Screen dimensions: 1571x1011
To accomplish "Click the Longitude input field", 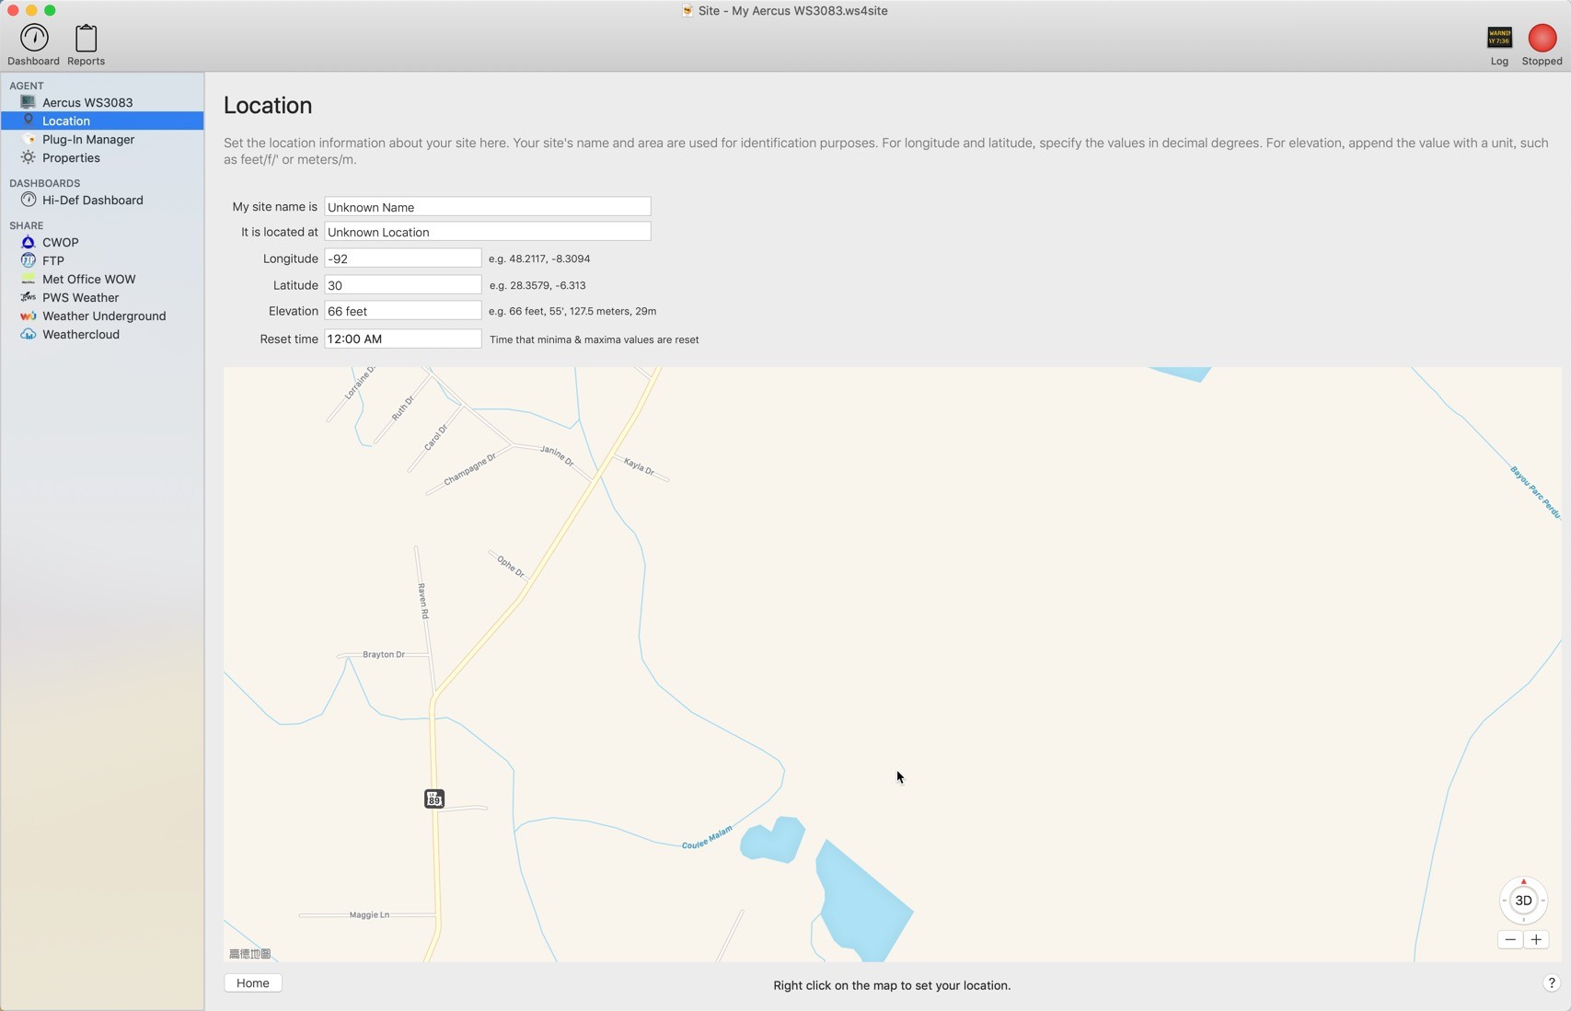I will 403,258.
